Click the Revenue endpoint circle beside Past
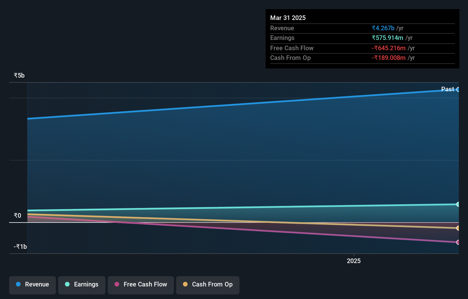 (458, 90)
